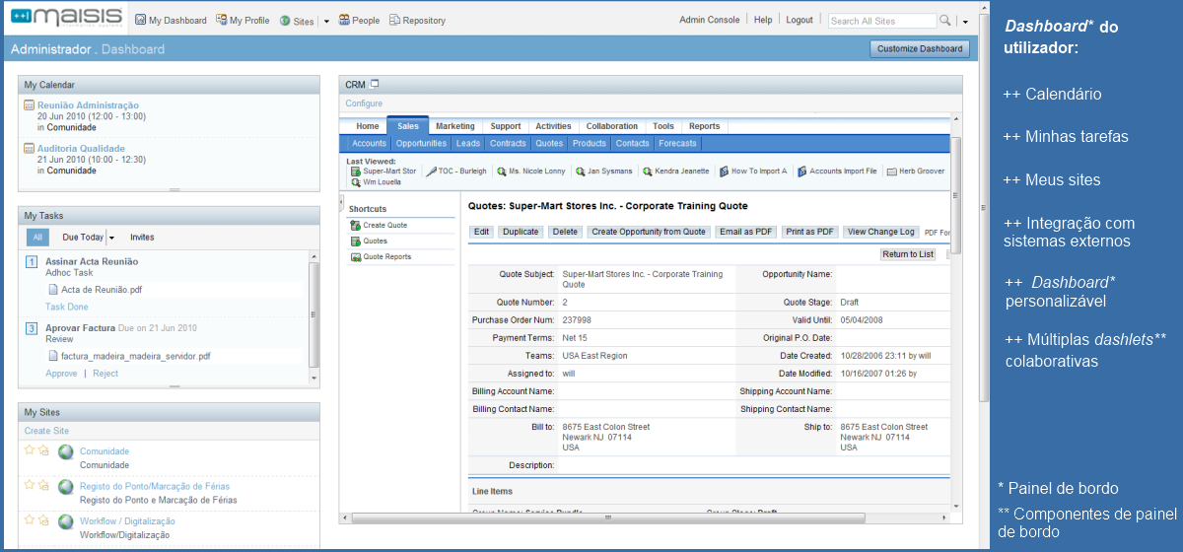Open Forecasts in the Sales submenu
This screenshot has height=552, width=1183.
point(677,143)
